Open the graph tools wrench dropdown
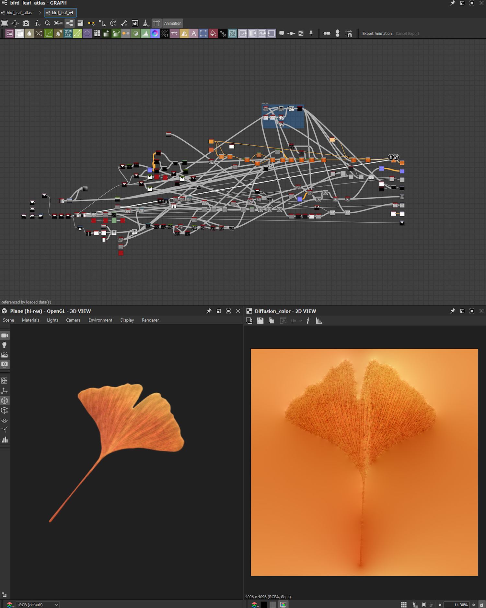Screen dimensions: 486x608 (124, 23)
